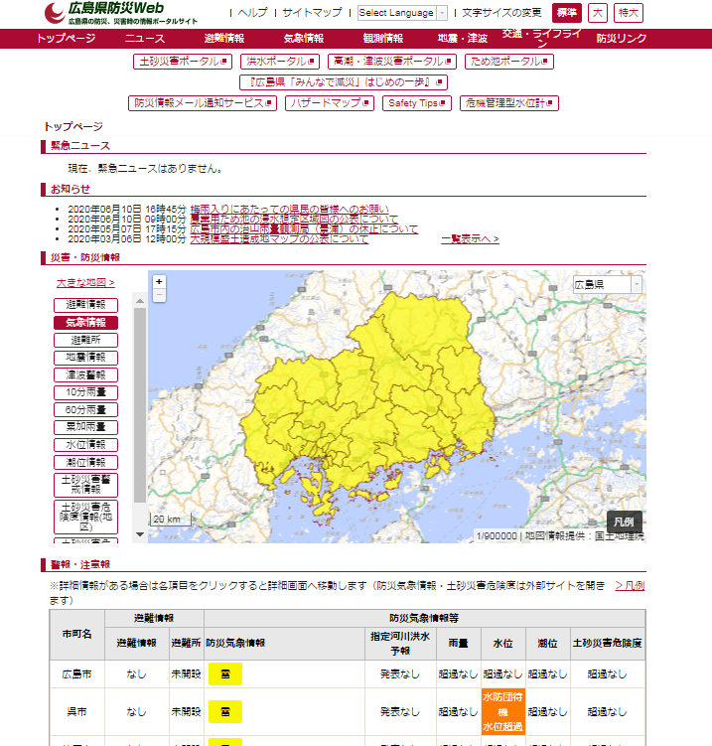The image size is (712, 746).
Task: Select the 津波警報 map layer button
Action: [x=85, y=374]
